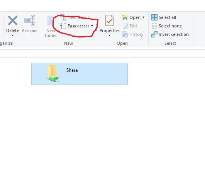Click the Open folder icon
The height and width of the screenshot is (188, 205).
(125, 17)
